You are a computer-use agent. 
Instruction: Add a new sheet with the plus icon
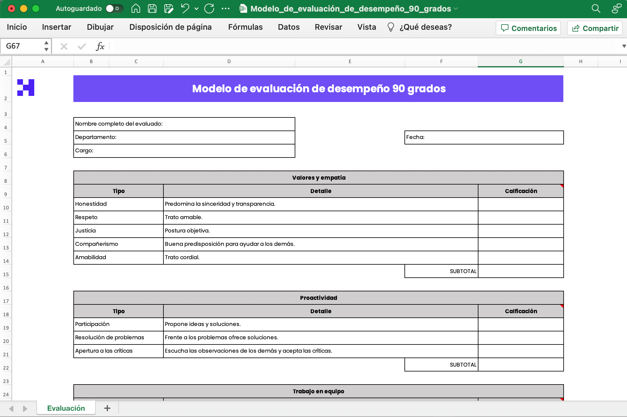(107, 408)
